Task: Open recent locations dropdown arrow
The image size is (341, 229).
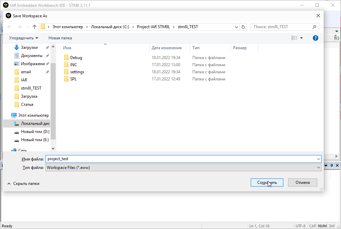Action: coord(27,27)
